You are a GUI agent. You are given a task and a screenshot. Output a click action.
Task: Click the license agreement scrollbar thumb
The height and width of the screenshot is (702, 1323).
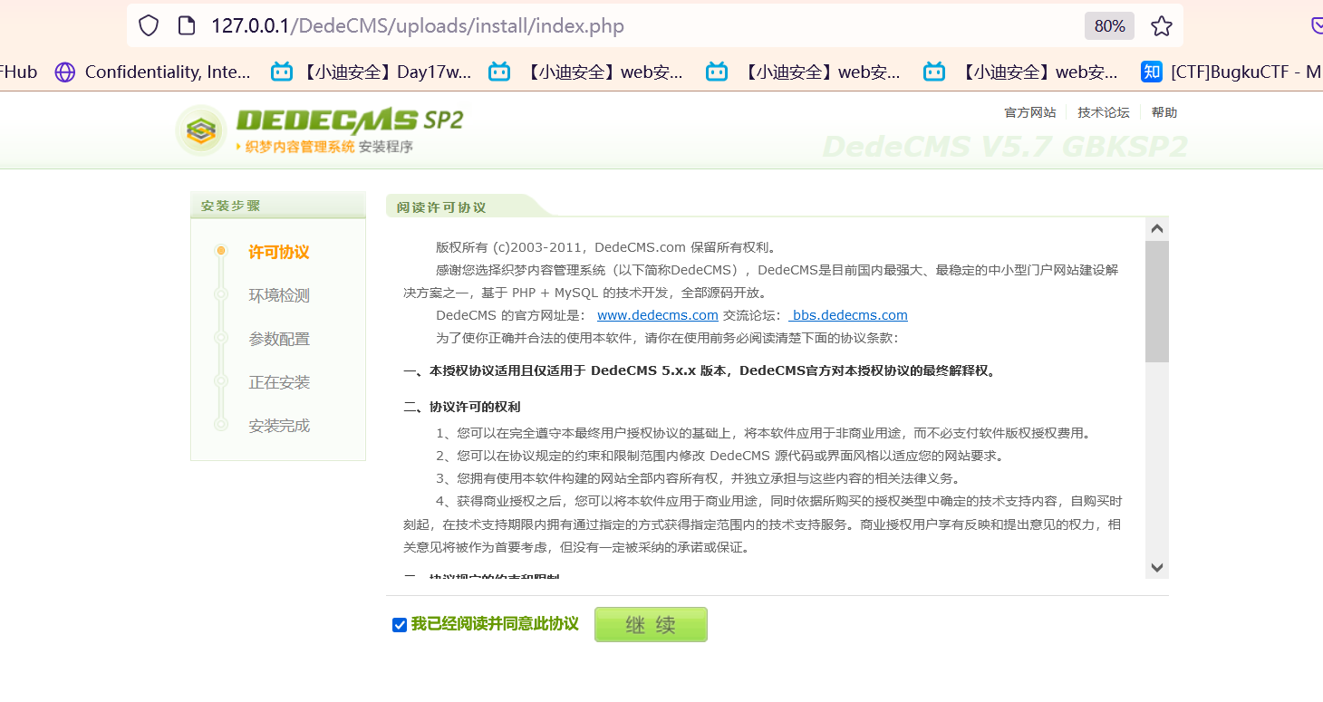click(x=1157, y=302)
